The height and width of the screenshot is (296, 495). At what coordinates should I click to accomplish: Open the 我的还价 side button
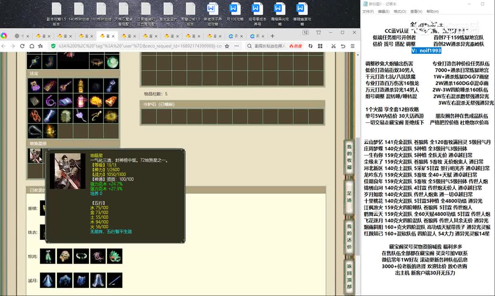349,236
